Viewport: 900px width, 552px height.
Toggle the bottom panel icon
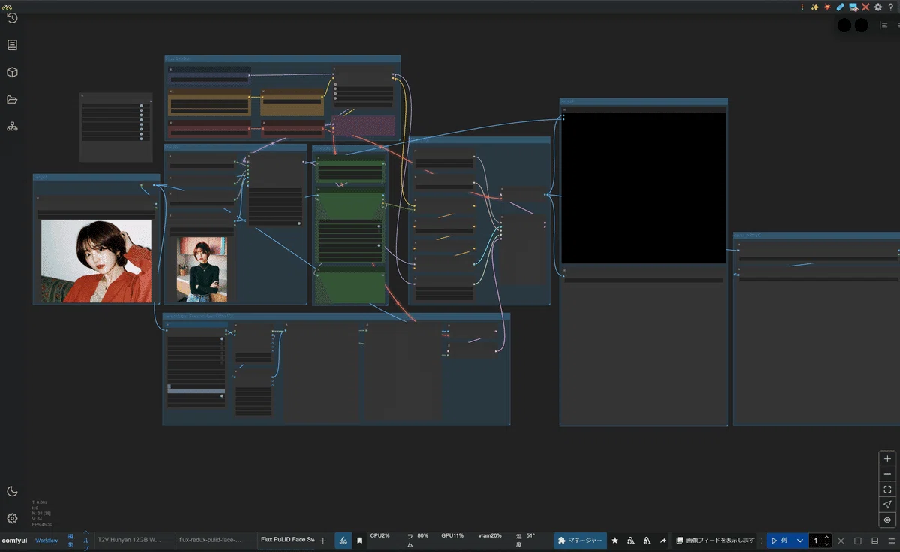pos(875,541)
